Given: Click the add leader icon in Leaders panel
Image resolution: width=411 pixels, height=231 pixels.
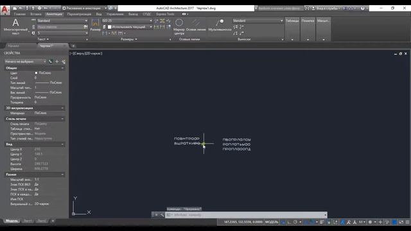Looking at the screenshot, I should click(x=236, y=27).
